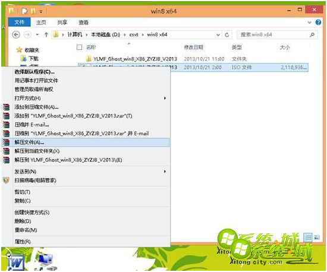Choose 添加到 "YLMF_Ghost_win8_X86_ZYZJB_V2013.rar"(T)

pyautogui.click(x=86, y=116)
